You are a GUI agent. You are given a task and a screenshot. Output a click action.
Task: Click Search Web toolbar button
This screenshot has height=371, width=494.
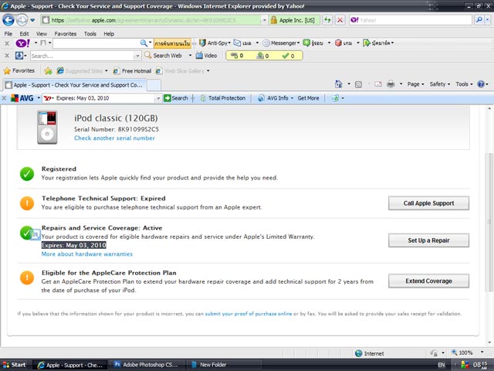point(163,56)
